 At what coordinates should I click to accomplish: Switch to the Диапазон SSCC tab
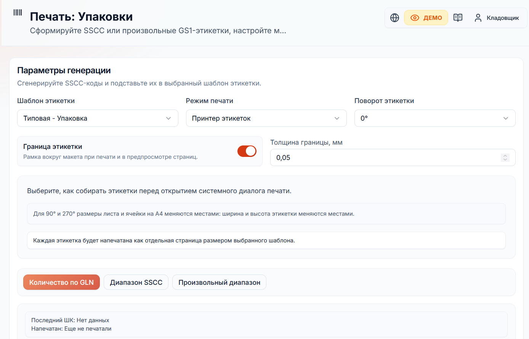point(136,282)
